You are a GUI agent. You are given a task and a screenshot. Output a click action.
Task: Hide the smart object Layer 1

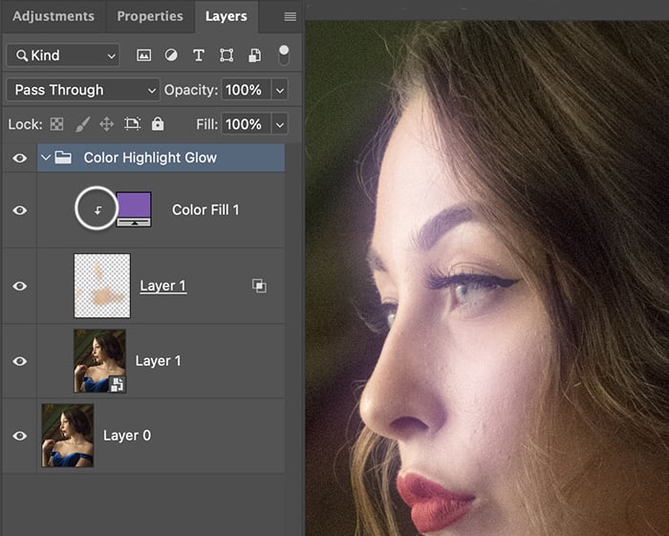[x=20, y=361]
